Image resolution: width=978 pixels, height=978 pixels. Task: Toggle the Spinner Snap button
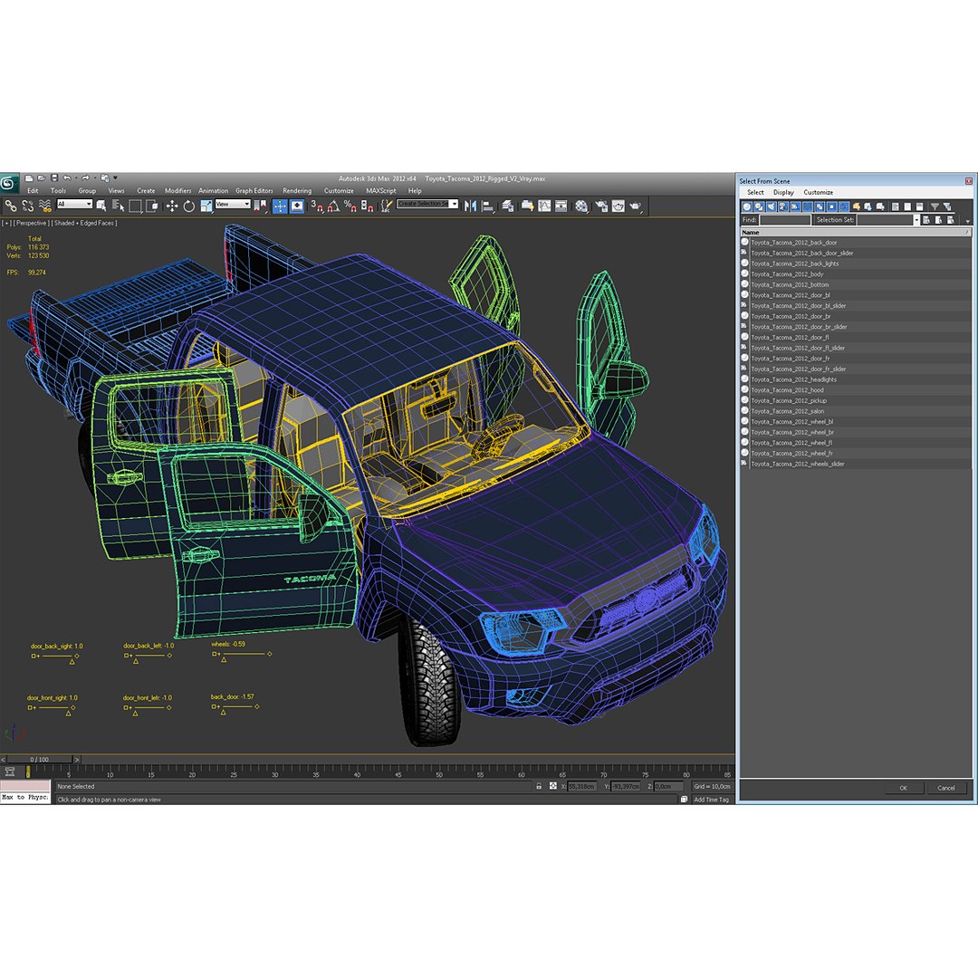[x=368, y=206]
